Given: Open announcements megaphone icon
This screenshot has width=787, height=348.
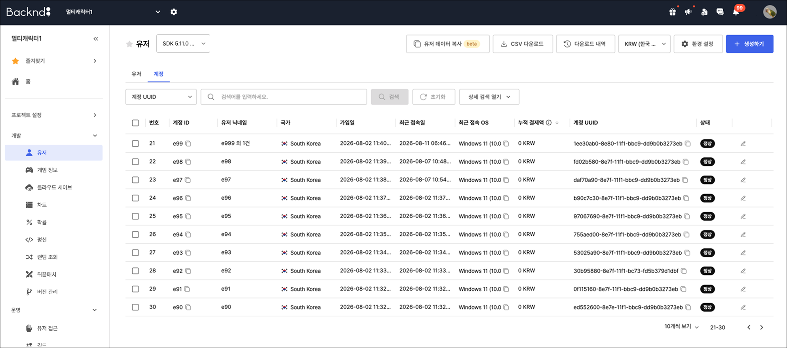Looking at the screenshot, I should point(688,12).
